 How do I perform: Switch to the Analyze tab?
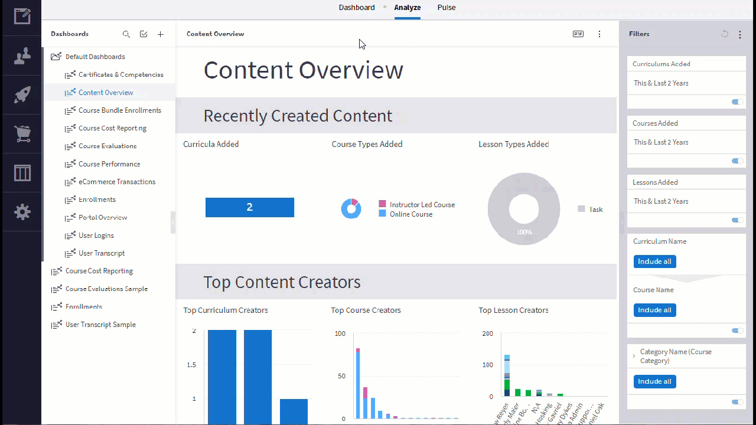[x=408, y=8]
